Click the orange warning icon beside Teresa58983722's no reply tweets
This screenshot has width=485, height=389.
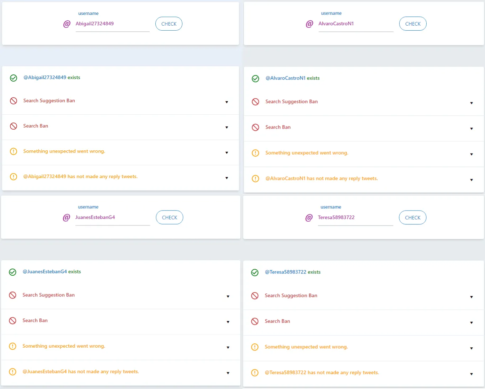[255, 373]
